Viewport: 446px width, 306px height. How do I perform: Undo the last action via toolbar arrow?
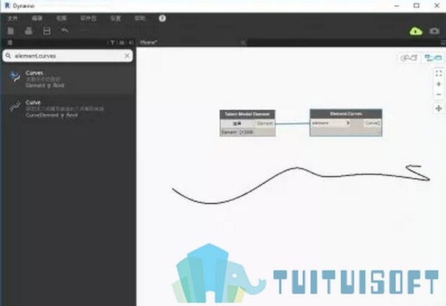click(65, 30)
